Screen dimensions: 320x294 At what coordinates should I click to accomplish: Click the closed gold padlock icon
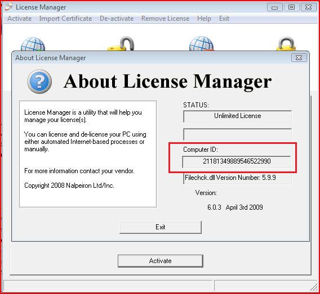[286, 44]
